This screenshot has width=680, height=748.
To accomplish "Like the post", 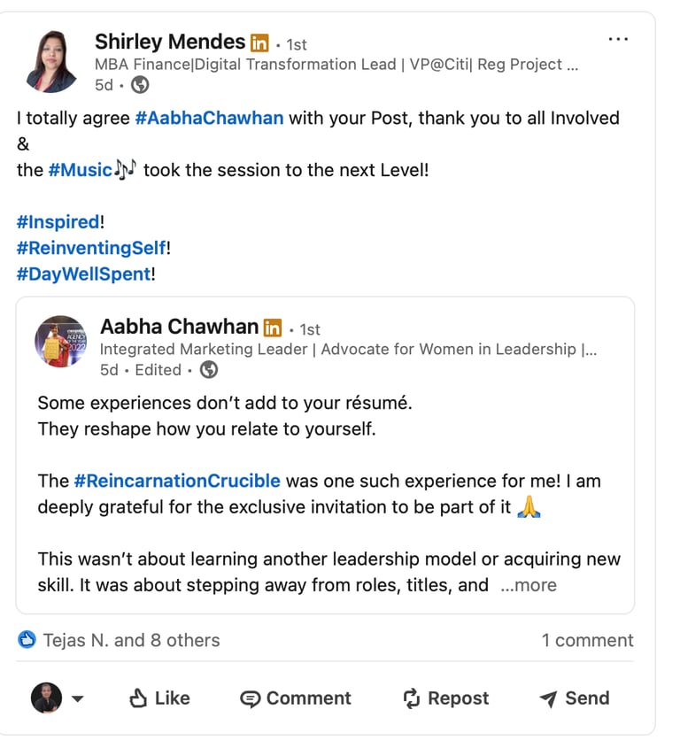I will [159, 698].
